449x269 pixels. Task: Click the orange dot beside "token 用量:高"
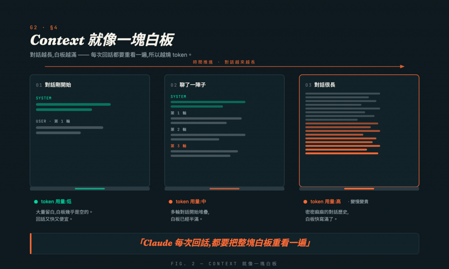305,202
